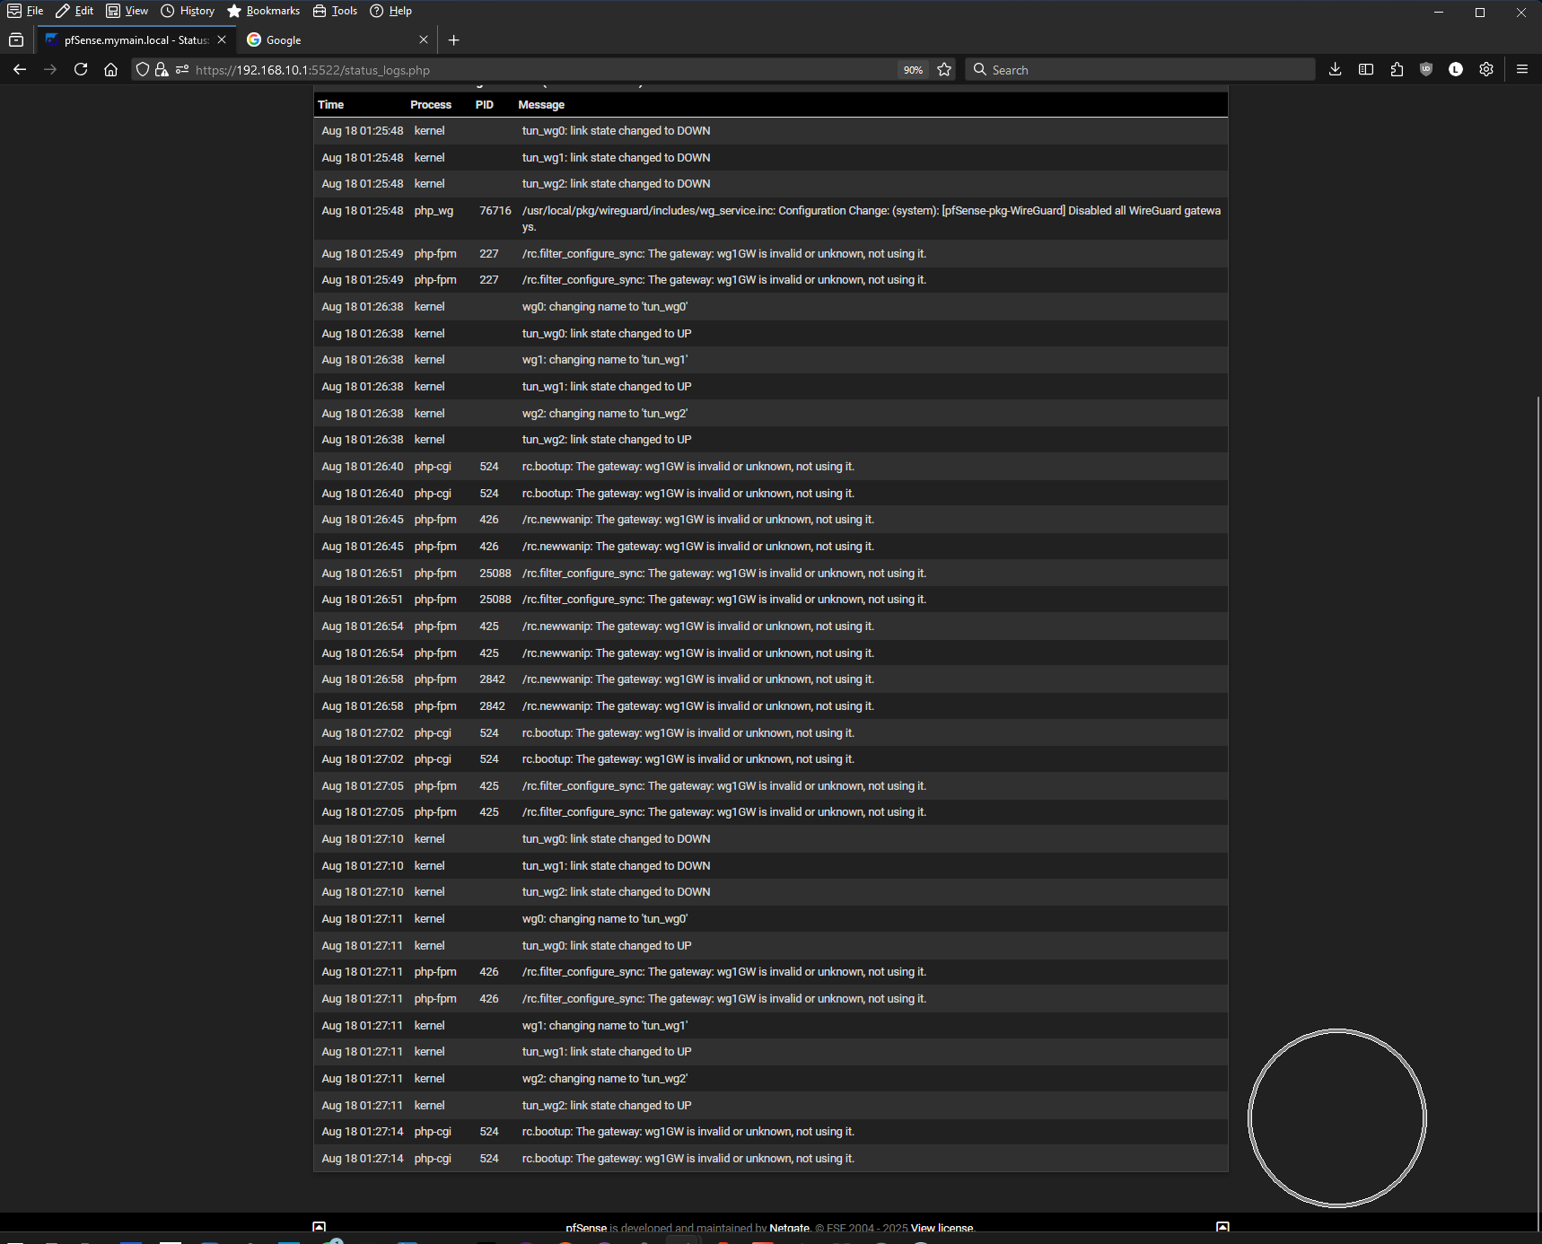The height and width of the screenshot is (1244, 1542).
Task: Bookmark this page with the star
Action: tap(944, 70)
